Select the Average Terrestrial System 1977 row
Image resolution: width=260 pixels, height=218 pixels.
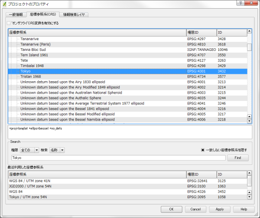pos(128,103)
